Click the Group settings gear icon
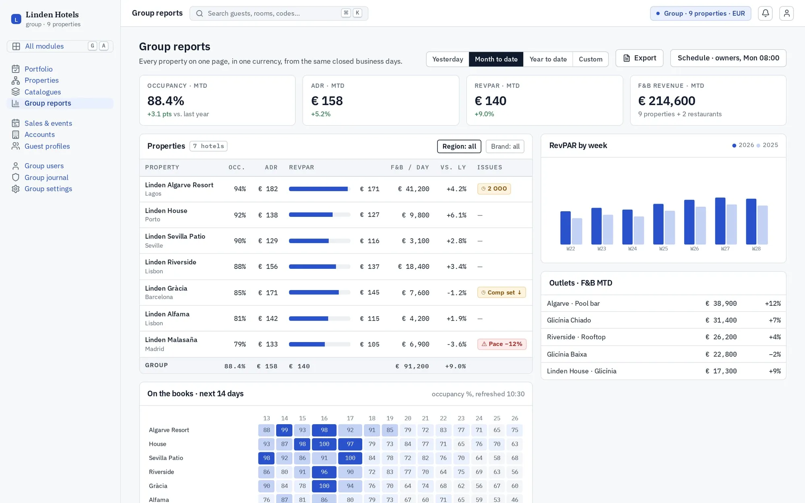 click(16, 189)
